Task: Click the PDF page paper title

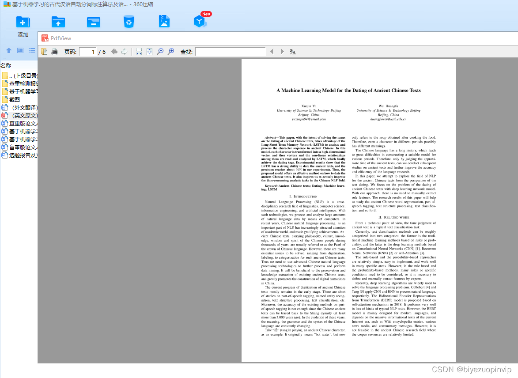Action: (348, 90)
